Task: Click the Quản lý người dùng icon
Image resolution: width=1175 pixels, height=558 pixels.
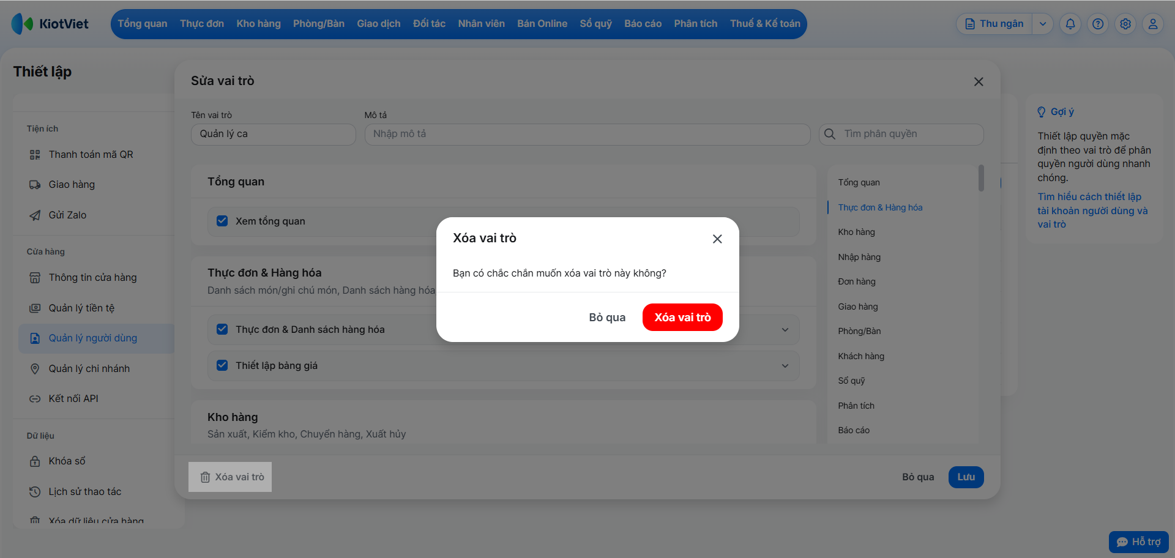Action: [x=35, y=338]
